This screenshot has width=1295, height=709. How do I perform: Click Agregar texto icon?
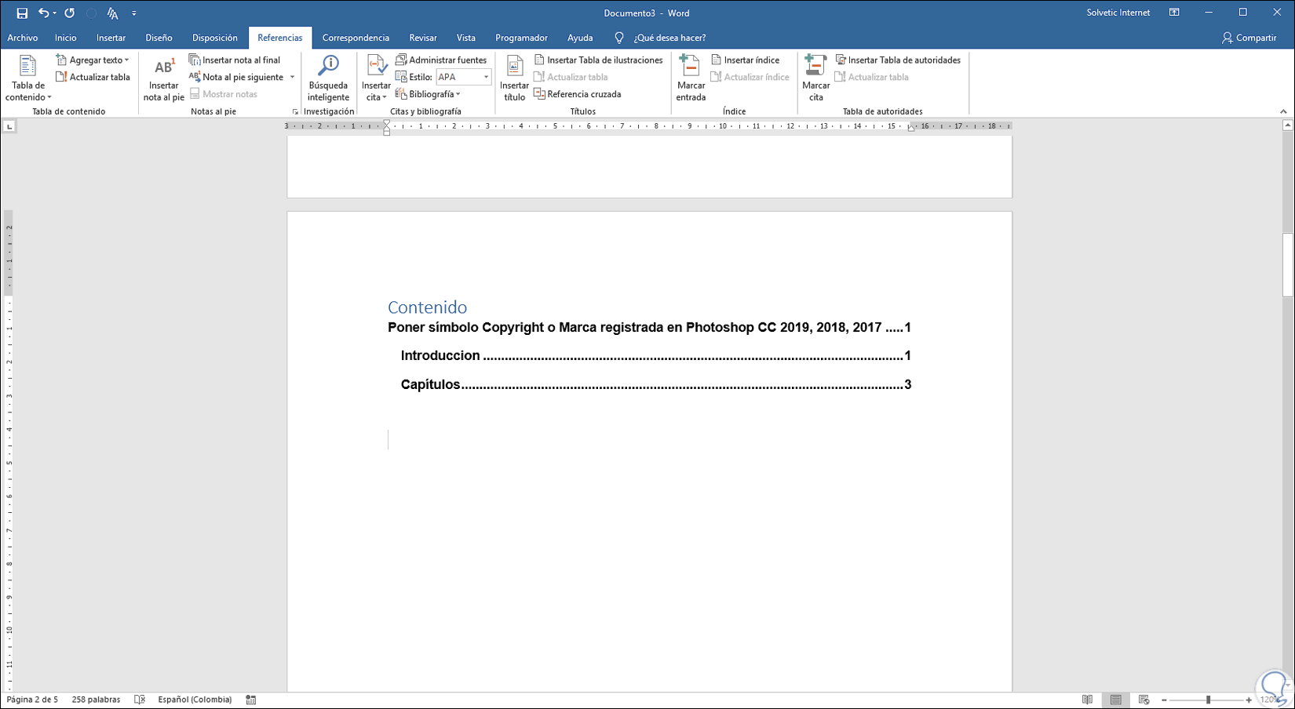[61, 60]
